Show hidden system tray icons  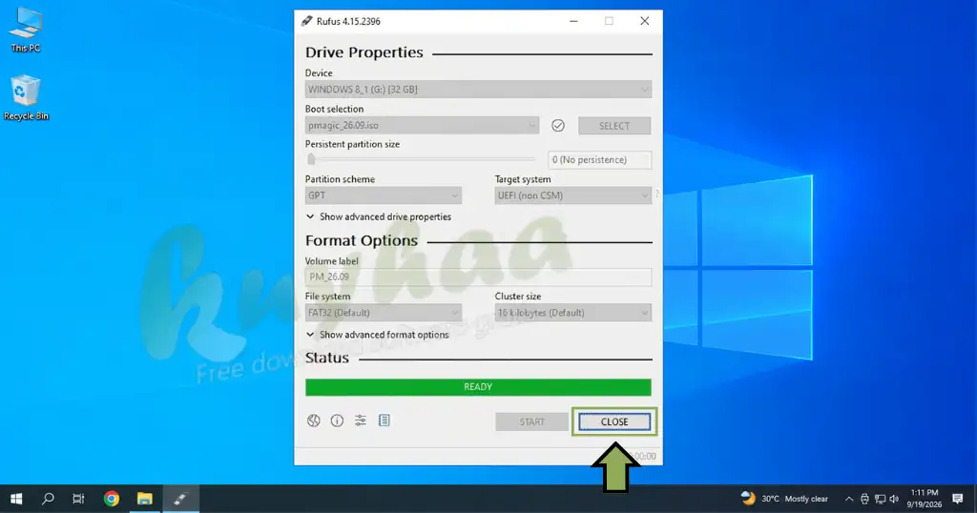point(848,499)
